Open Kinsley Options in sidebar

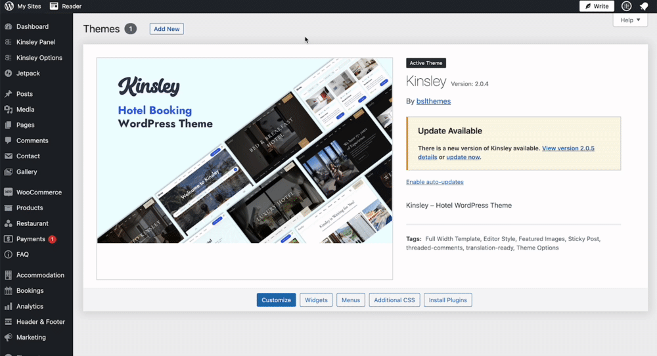tap(39, 58)
